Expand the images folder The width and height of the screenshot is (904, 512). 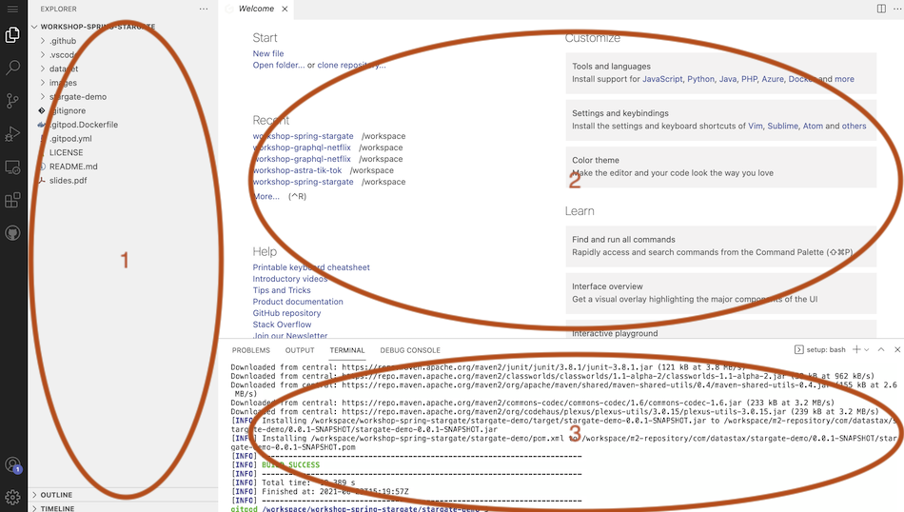(x=123, y=83)
